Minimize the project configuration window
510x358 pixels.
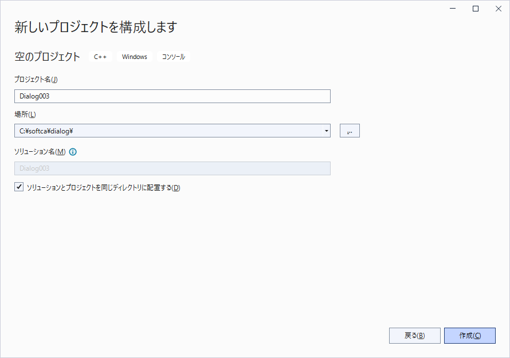(454, 9)
